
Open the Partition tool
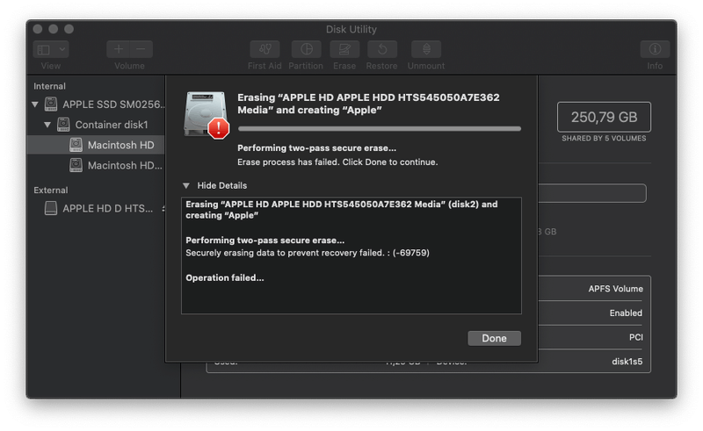(306, 49)
